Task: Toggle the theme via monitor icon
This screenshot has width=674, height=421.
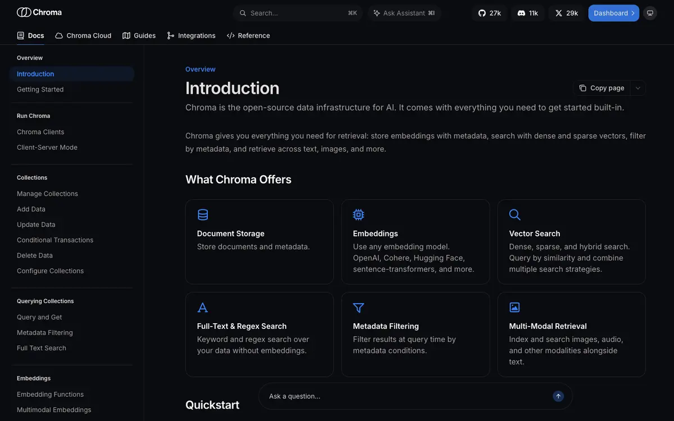Action: tap(650, 13)
